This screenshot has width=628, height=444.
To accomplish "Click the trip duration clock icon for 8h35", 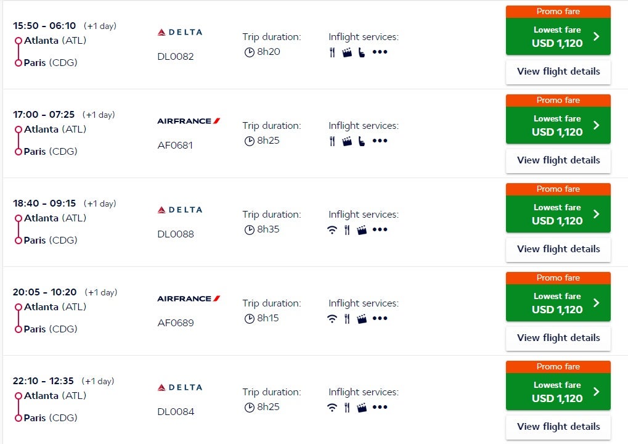I will coord(249,230).
